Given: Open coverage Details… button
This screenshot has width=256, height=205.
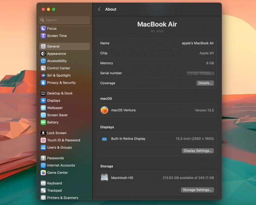Looking at the screenshot, I should coord(205,83).
